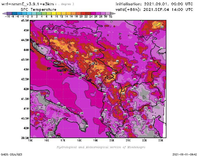Click the colorbar swatch between -6 and -4
Viewport: 202px width, 156px height.
coord(19,13)
